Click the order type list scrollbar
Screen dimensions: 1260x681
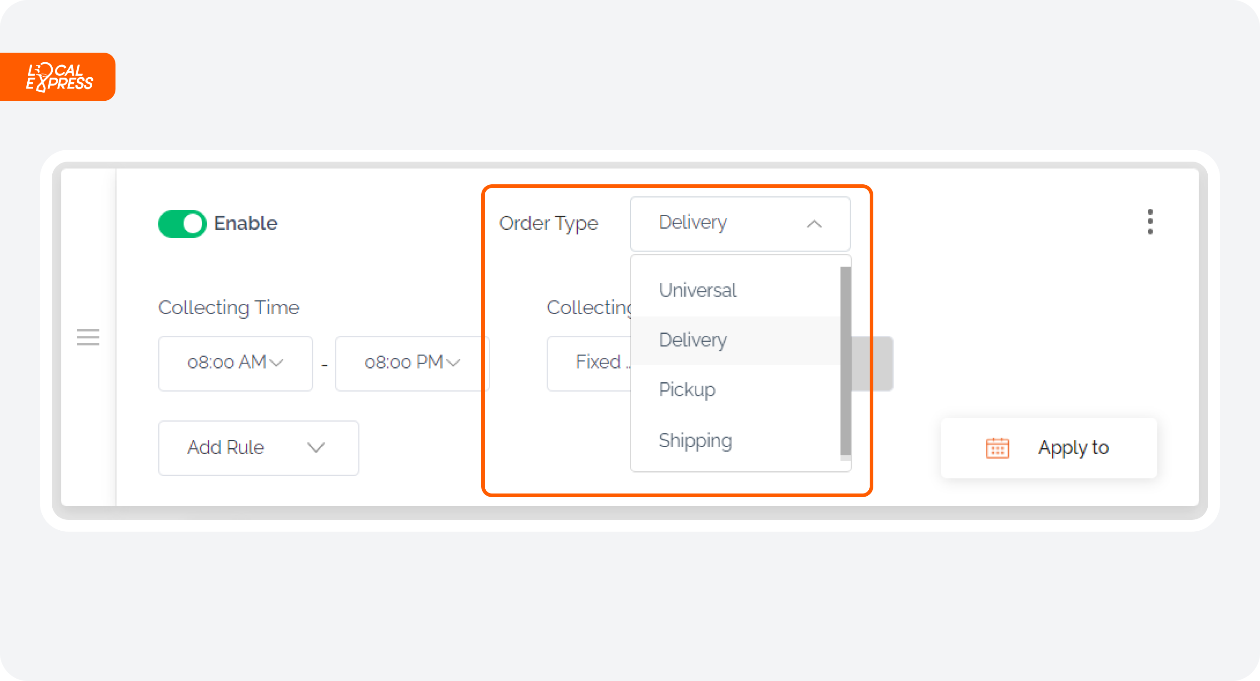(845, 361)
